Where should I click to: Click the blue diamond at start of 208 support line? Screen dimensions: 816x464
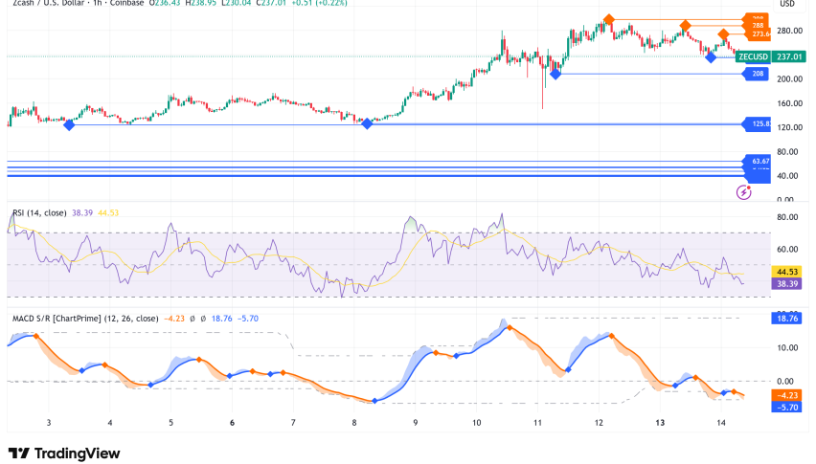[x=555, y=74]
